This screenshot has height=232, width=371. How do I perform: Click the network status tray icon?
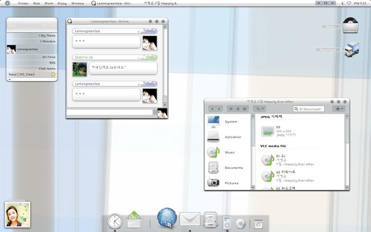point(349,3)
